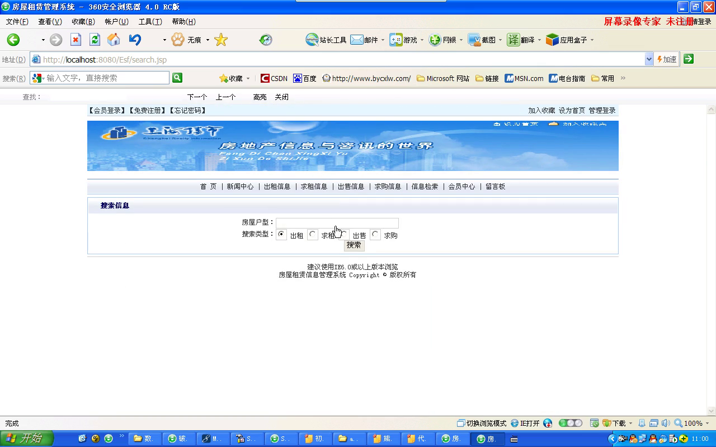Viewport: 716px width, 447px height.
Task: Click the Windows 开始 Start button
Action: click(26, 439)
